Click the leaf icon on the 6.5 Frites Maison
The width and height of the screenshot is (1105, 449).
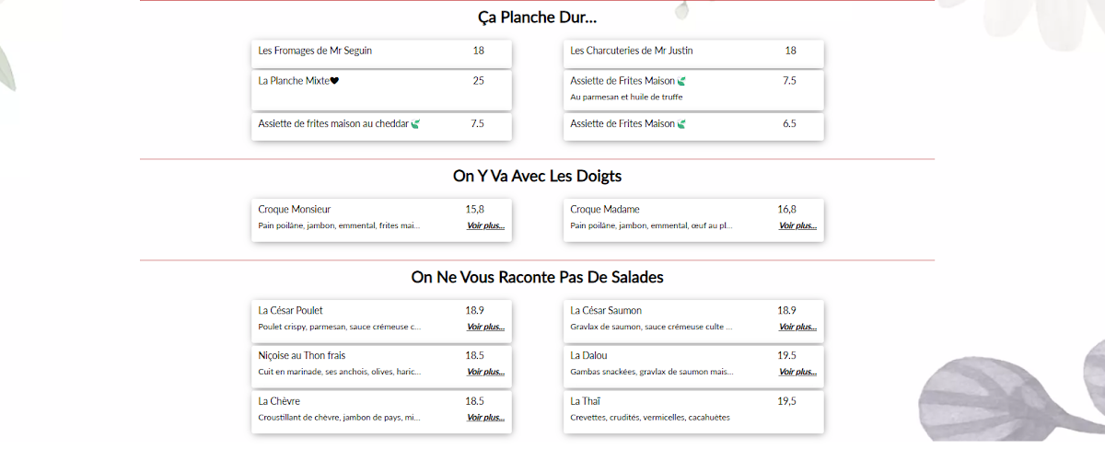(x=681, y=124)
